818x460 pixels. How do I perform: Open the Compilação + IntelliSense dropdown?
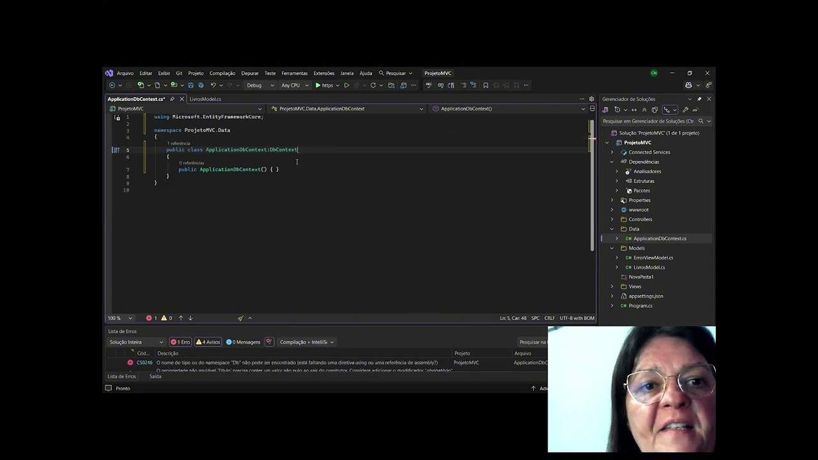pos(307,342)
